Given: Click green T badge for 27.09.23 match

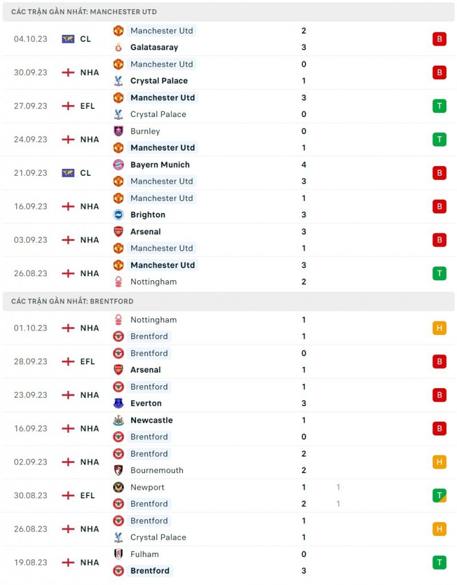Looking at the screenshot, I should click(x=439, y=106).
